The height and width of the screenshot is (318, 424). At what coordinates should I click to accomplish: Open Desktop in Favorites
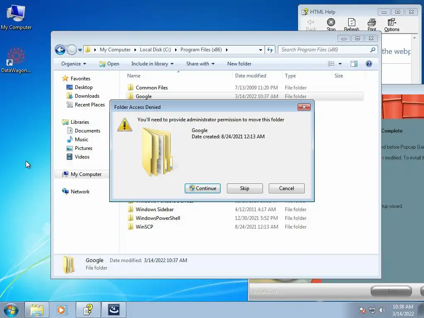pos(84,87)
